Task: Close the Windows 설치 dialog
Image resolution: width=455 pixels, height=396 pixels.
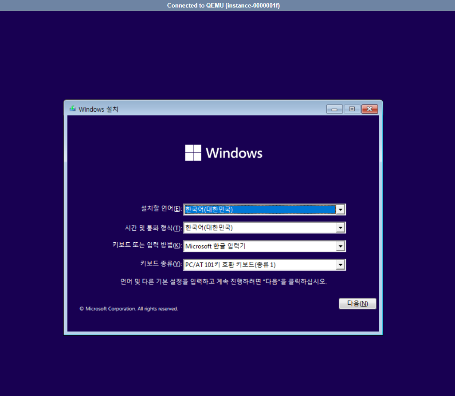Action: click(369, 109)
